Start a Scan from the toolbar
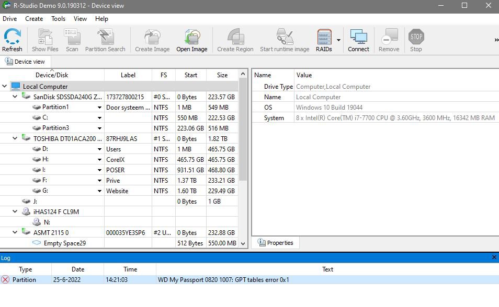The height and width of the screenshot is (307, 499). pyautogui.click(x=72, y=40)
